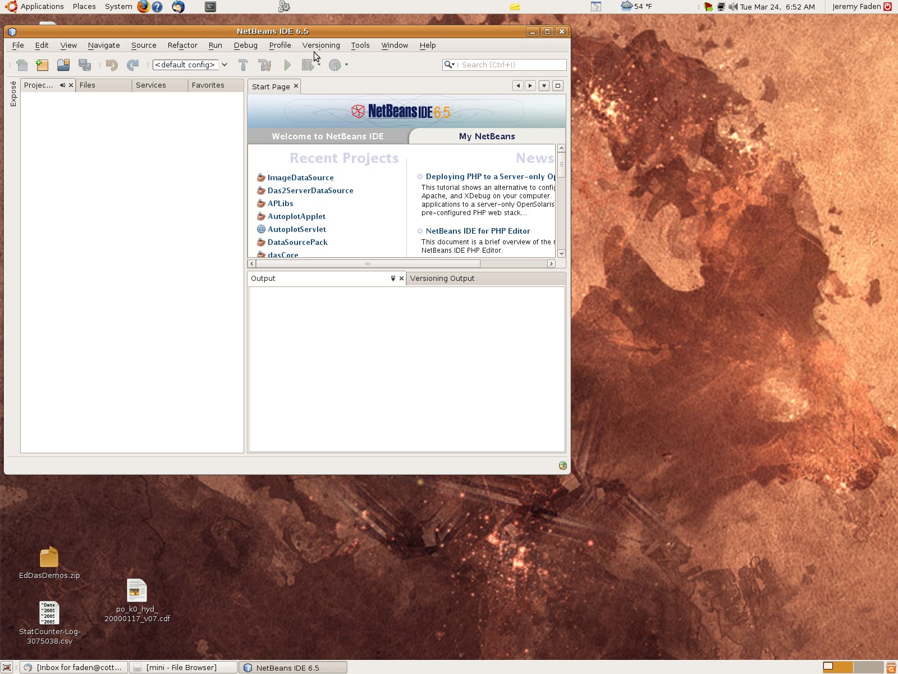Open the ImageDataSource recent project
Image resolution: width=898 pixels, height=674 pixels.
pos(301,177)
